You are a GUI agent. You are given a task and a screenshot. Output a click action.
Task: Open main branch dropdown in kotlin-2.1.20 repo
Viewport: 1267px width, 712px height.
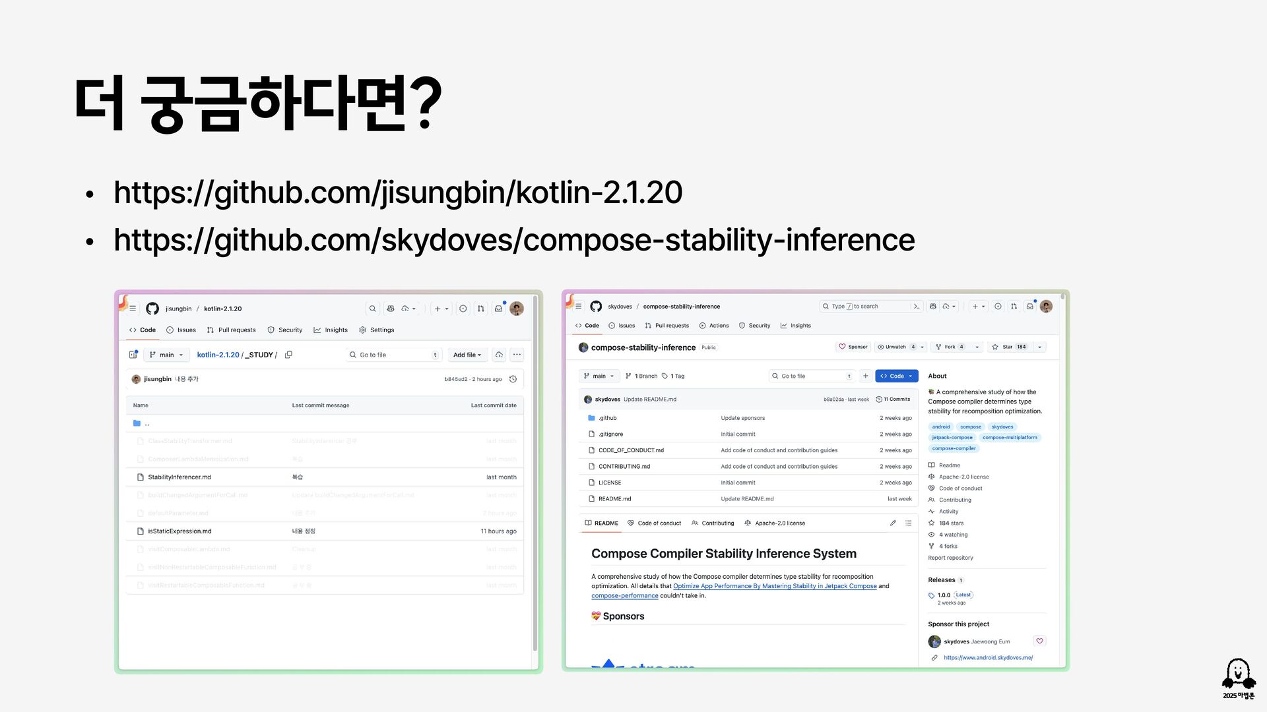click(166, 355)
